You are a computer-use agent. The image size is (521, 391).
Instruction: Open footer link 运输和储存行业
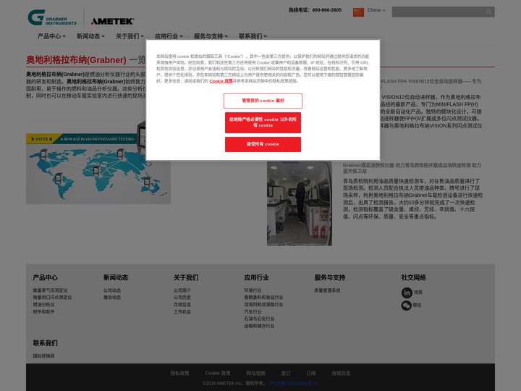260,326
